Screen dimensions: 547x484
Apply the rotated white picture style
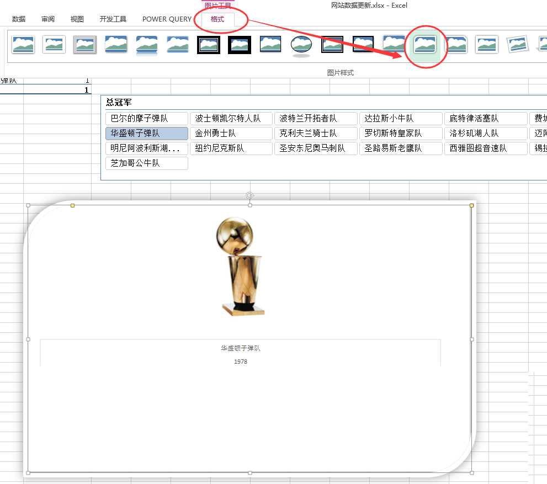pyautogui.click(x=517, y=44)
